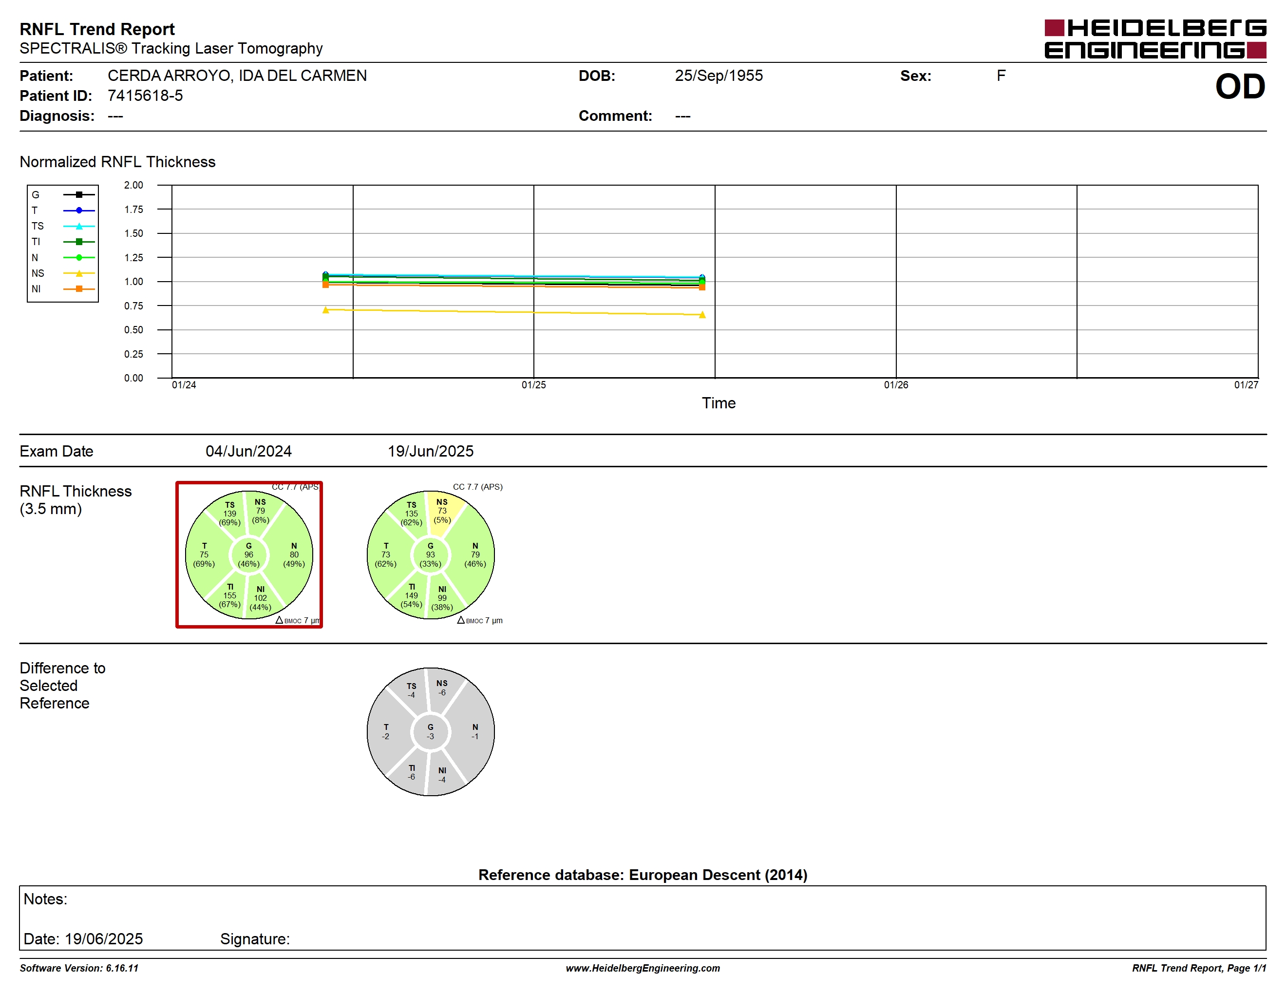Click the CC 7.7 (APS) label above 2025 chart
Viewport: 1286px width, 994px height.
[477, 487]
